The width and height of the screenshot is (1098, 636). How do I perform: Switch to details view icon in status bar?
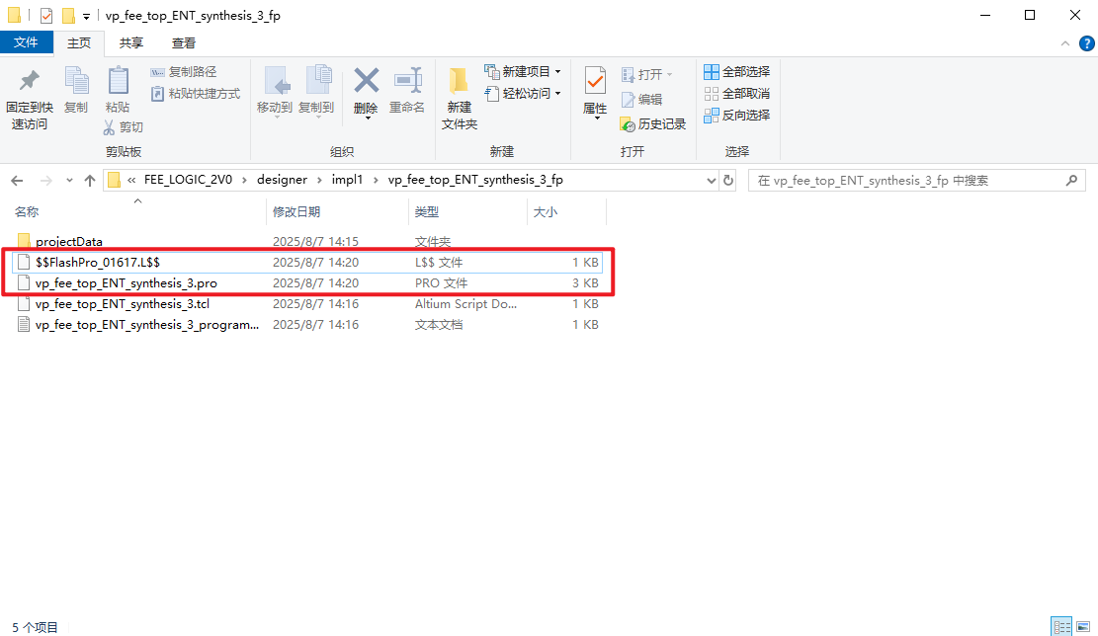point(1061,626)
